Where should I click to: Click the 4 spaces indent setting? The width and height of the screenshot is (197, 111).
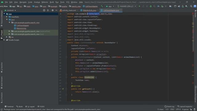click(185, 109)
